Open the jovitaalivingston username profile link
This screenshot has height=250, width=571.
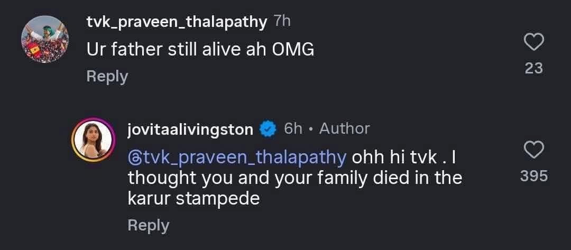click(x=190, y=129)
